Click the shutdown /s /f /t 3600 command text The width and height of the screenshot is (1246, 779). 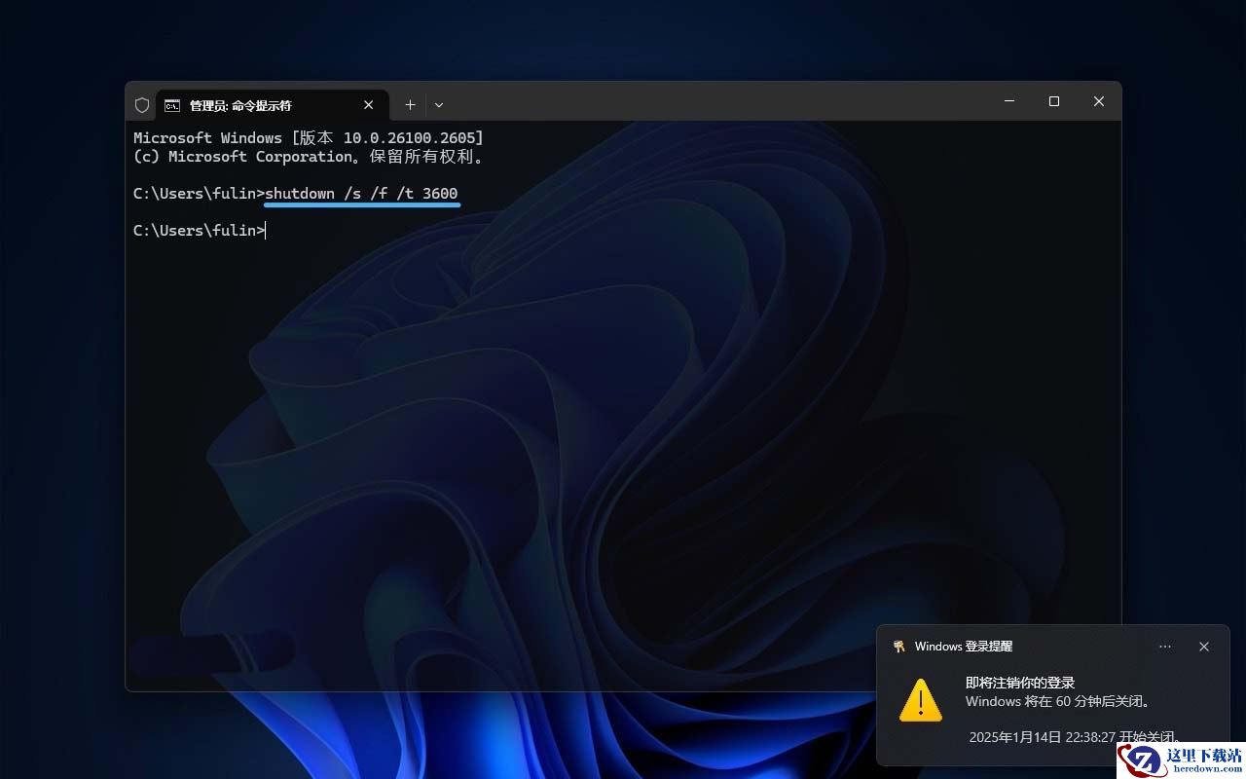tap(361, 194)
